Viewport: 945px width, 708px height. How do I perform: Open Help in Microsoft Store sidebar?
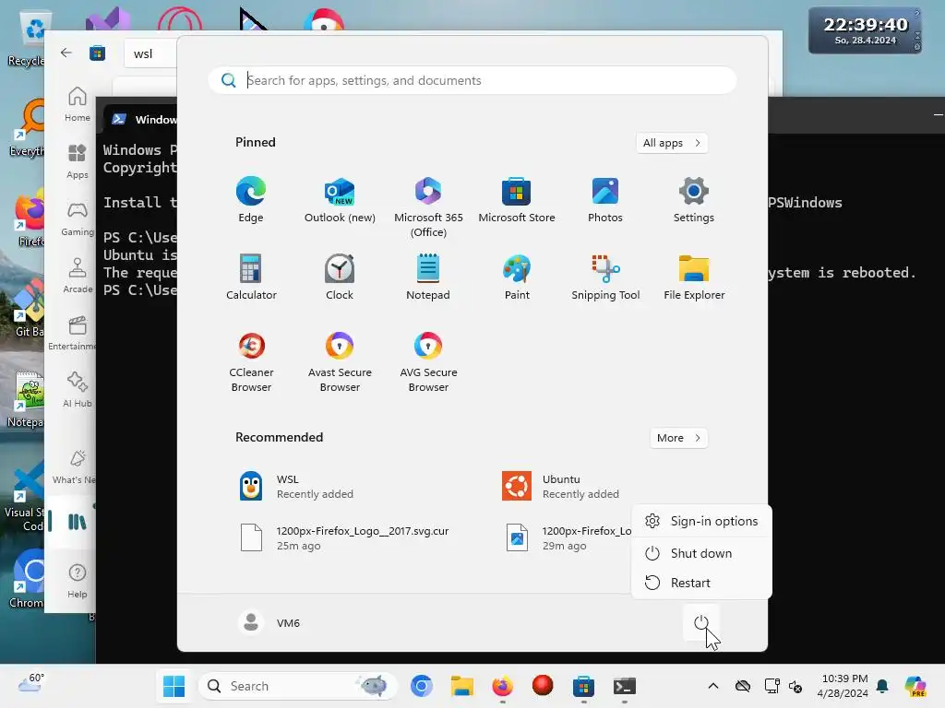tap(78, 581)
